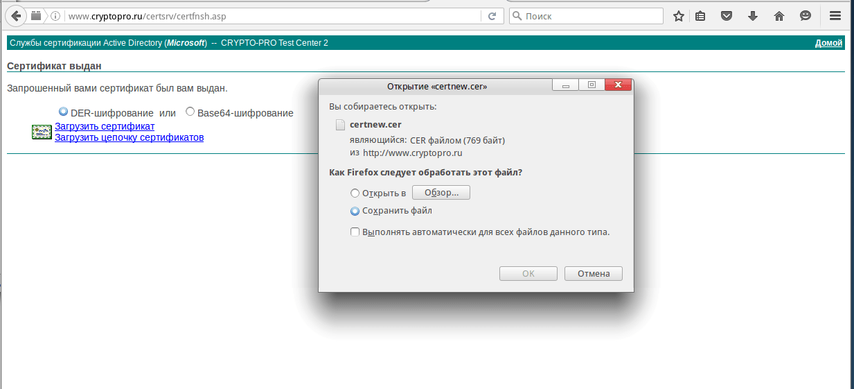Viewport: 854px width, 389px height.
Task: Click the 'Загрузить сертификат' link
Action: pyautogui.click(x=105, y=126)
